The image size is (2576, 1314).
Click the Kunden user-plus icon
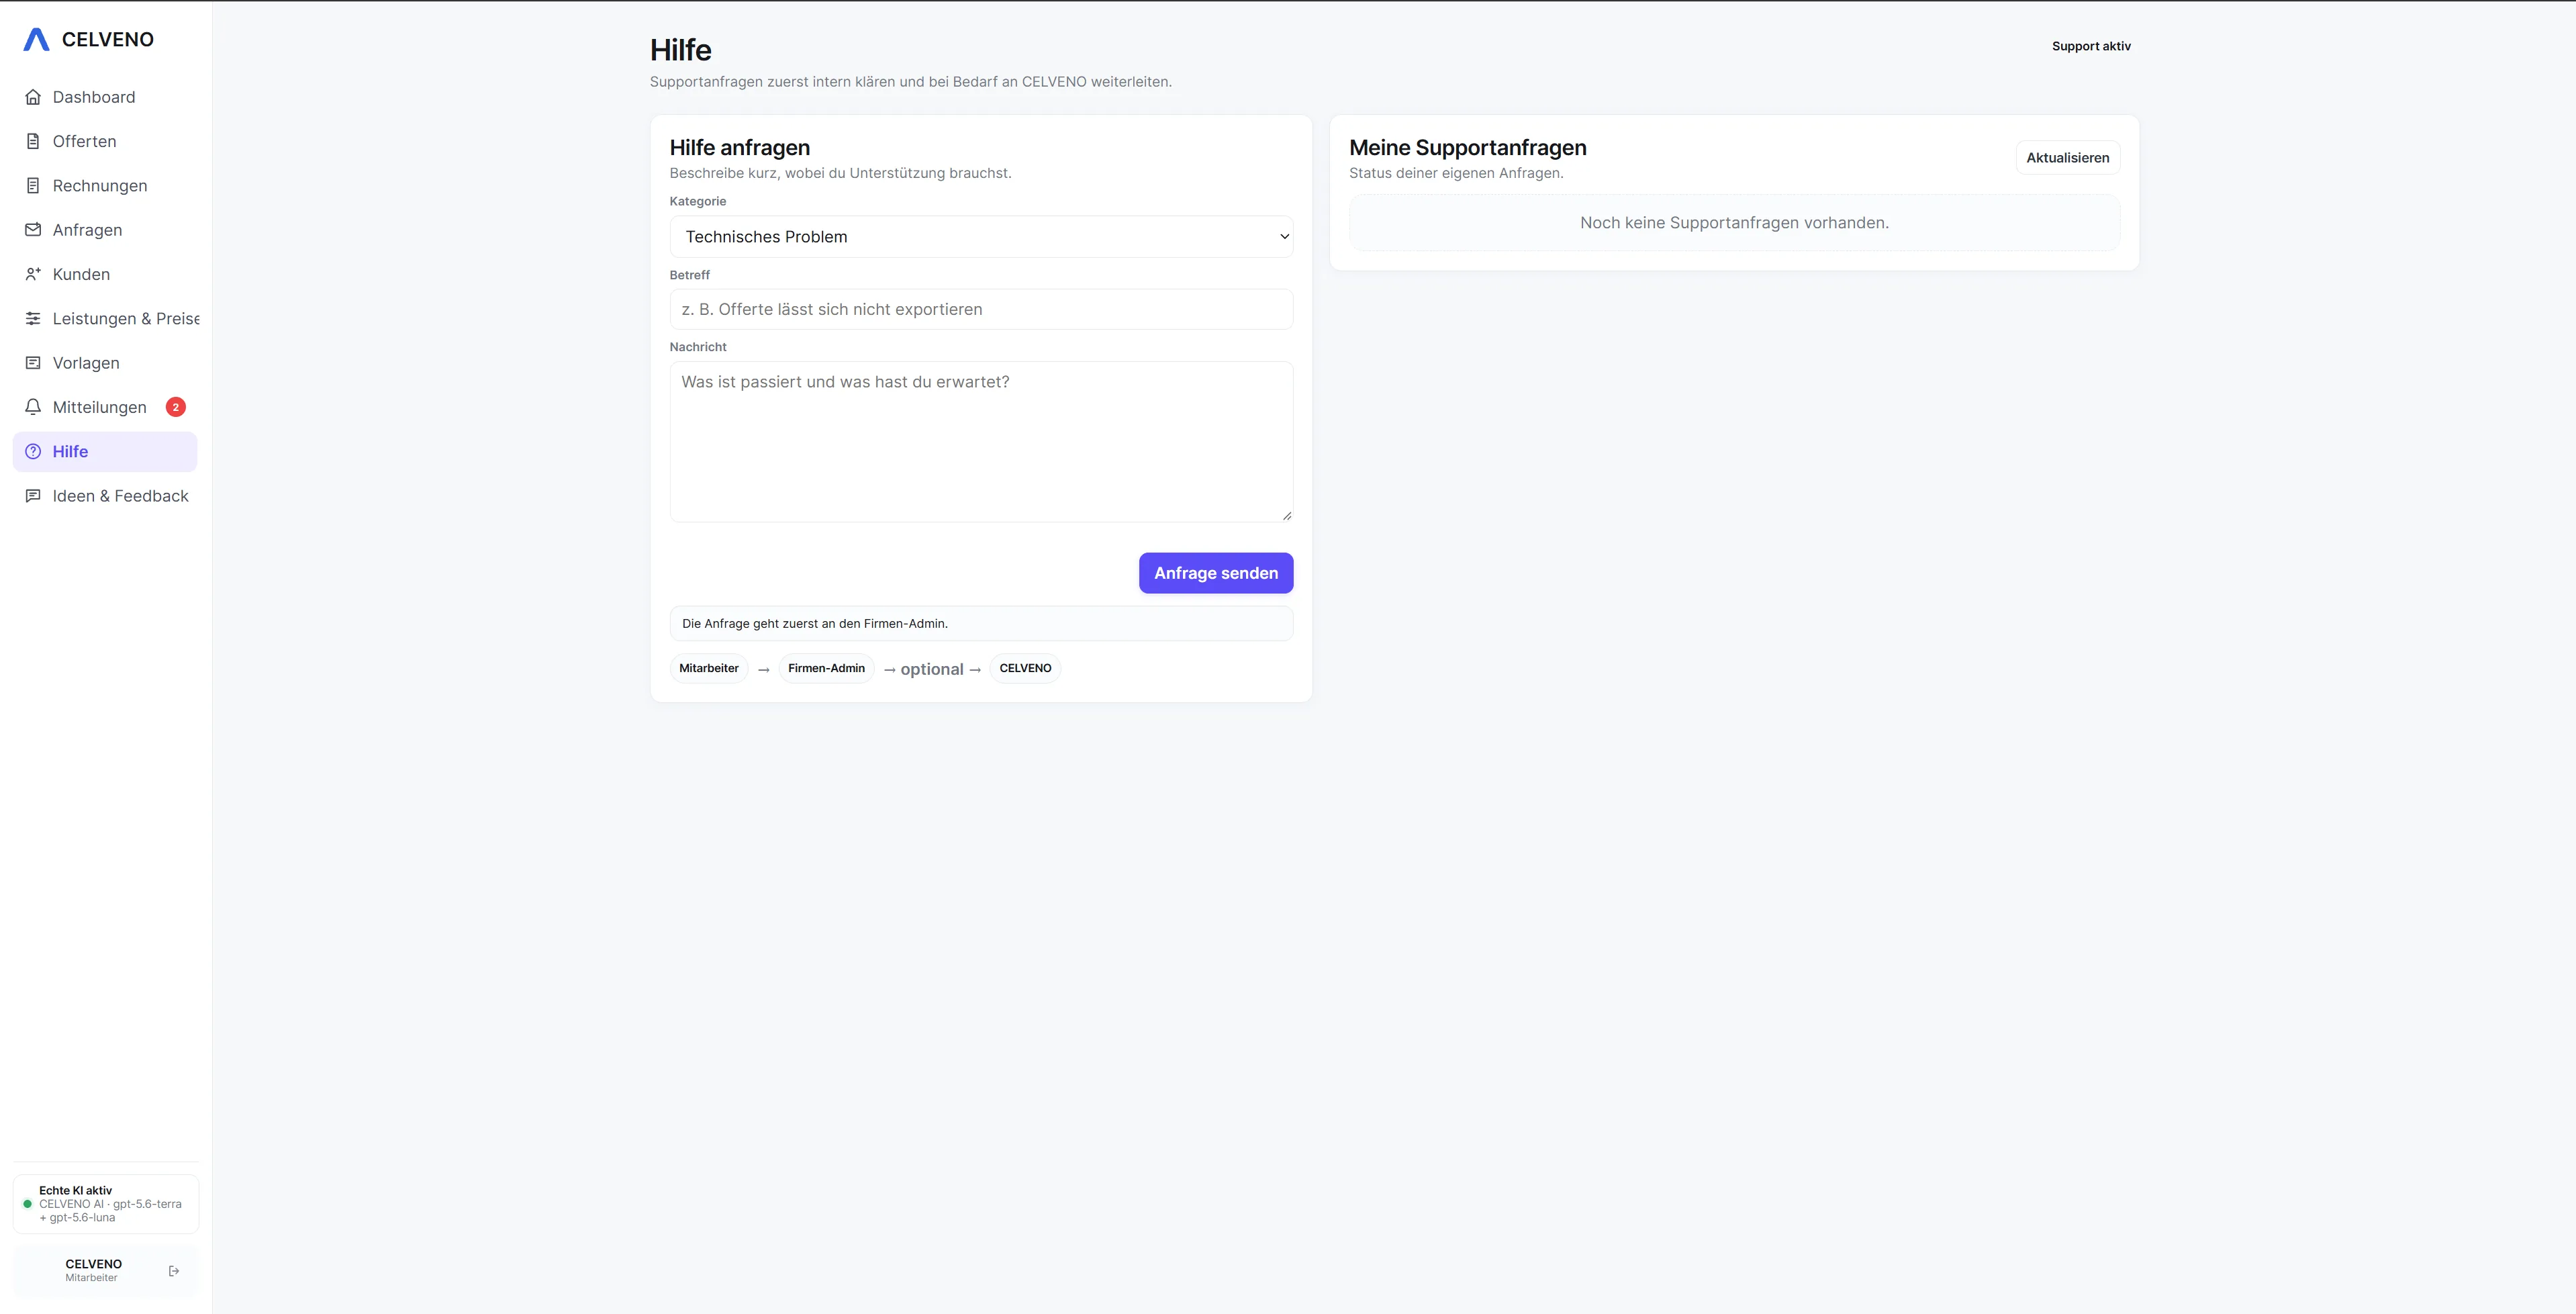(x=33, y=274)
